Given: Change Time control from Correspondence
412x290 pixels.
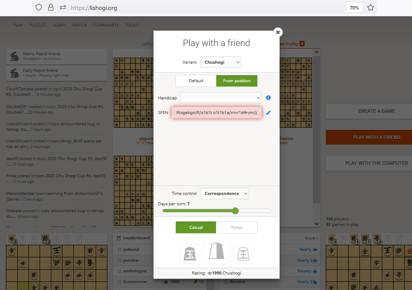Looking at the screenshot, I should (224, 193).
